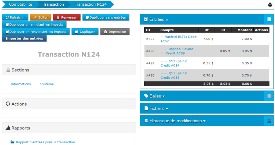Open Historique de modifications list menu icon
This screenshot has height=145, width=275.
coord(269,121)
